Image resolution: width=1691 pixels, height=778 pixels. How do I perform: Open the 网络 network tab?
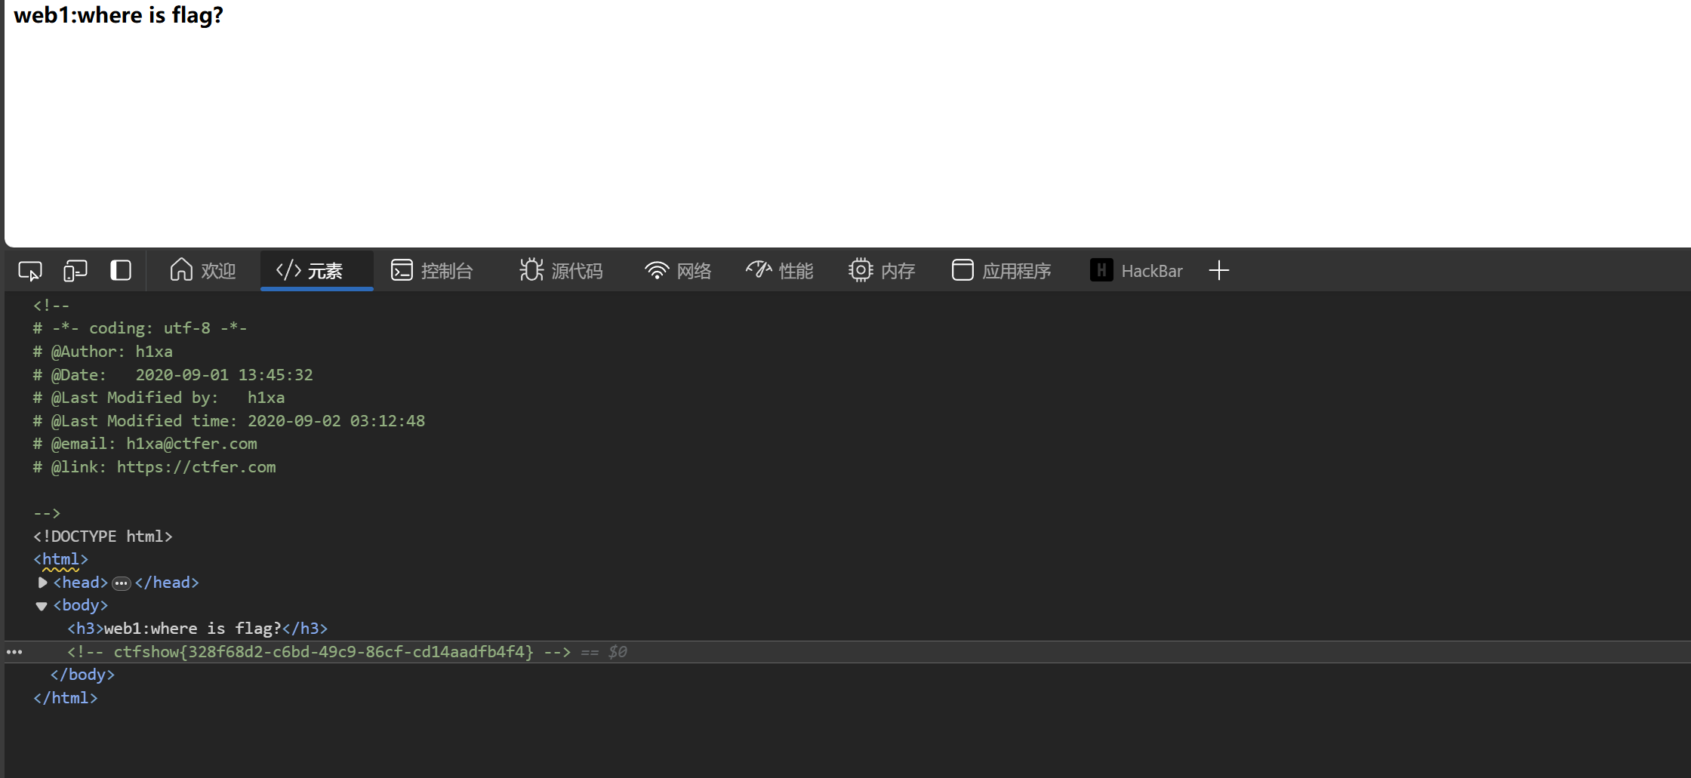(678, 271)
